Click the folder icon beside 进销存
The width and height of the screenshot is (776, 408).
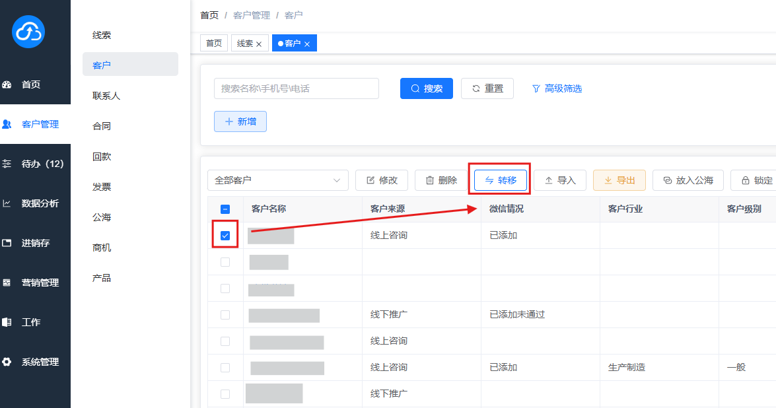coord(7,243)
